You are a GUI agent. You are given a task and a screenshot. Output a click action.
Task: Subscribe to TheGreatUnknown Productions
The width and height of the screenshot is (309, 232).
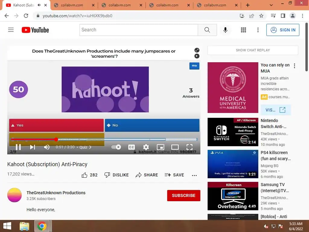184,195
